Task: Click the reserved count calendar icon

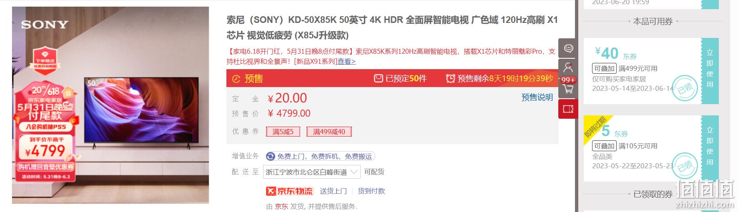Action: 378,78
